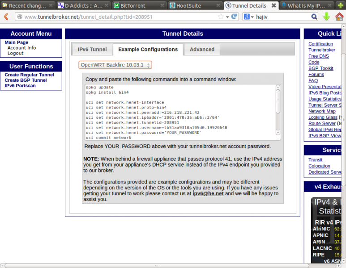The width and height of the screenshot is (346, 268).
Task: Switch to the Advanced tab
Action: (x=202, y=49)
